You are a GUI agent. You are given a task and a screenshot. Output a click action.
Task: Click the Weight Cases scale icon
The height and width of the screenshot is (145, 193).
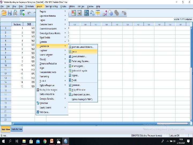[92, 13]
